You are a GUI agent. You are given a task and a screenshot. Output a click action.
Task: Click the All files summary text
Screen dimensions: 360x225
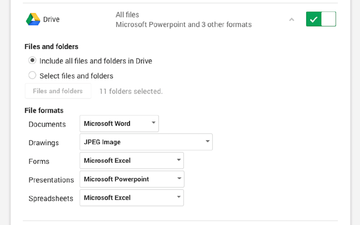127,15
